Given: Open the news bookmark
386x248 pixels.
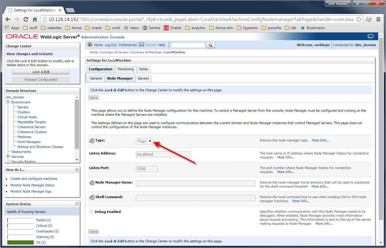Looking at the screenshot, I should point(132,28).
